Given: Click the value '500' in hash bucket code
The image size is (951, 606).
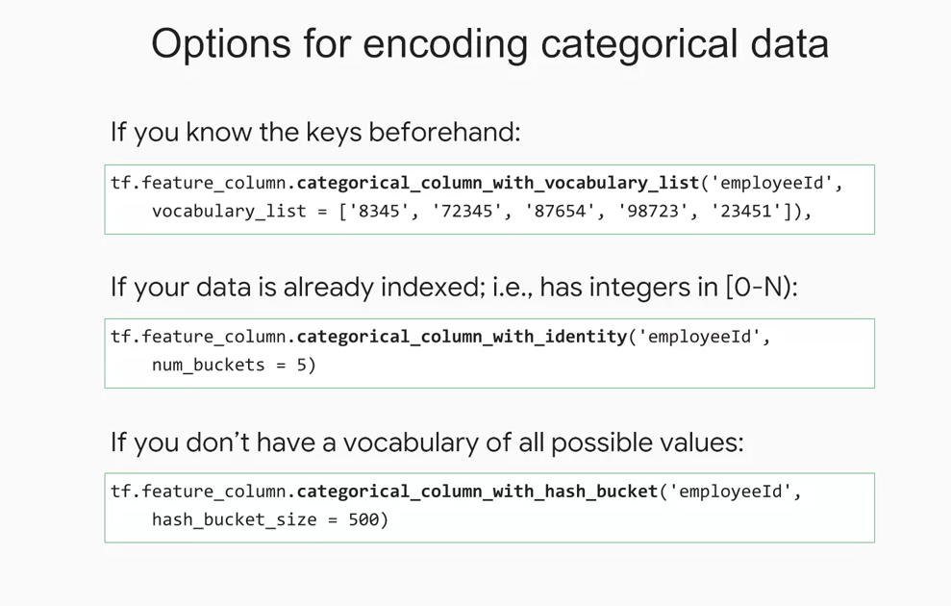Looking at the screenshot, I should (x=363, y=519).
